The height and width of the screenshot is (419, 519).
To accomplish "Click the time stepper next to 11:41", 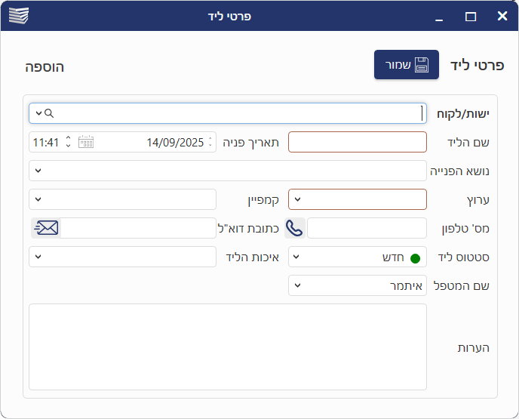I will point(68,142).
